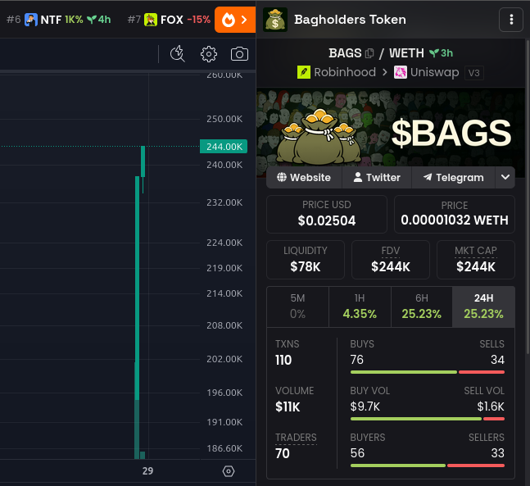
Task: Expand more social links chevron
Action: click(x=505, y=177)
